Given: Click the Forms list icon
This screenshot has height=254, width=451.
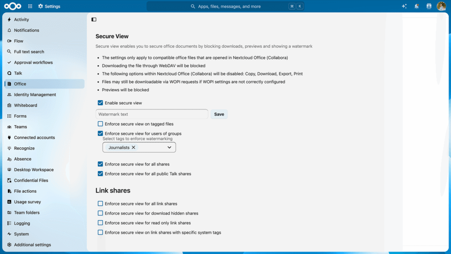Looking at the screenshot, I should pyautogui.click(x=9, y=116).
